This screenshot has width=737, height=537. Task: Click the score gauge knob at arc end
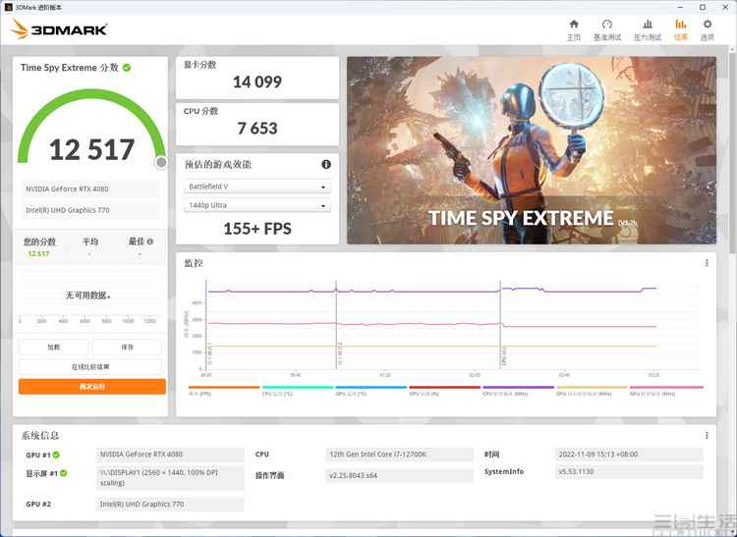161,162
